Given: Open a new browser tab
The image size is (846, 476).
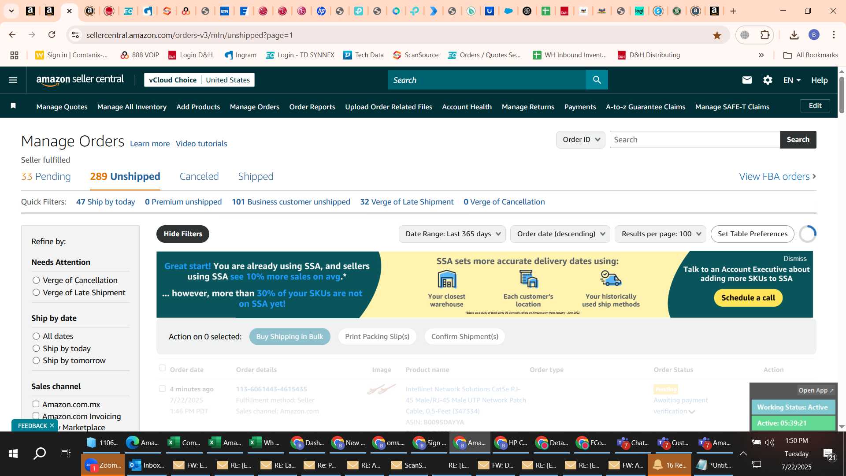Looking at the screenshot, I should pyautogui.click(x=733, y=11).
